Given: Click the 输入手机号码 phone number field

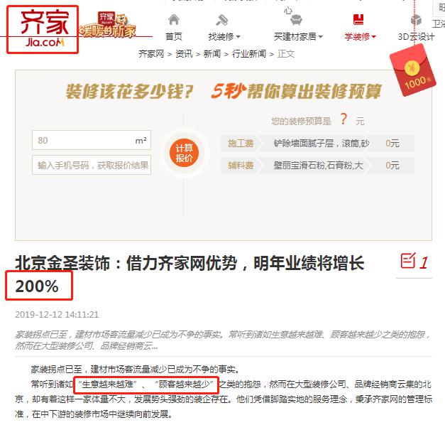Looking at the screenshot, I should coord(92,165).
